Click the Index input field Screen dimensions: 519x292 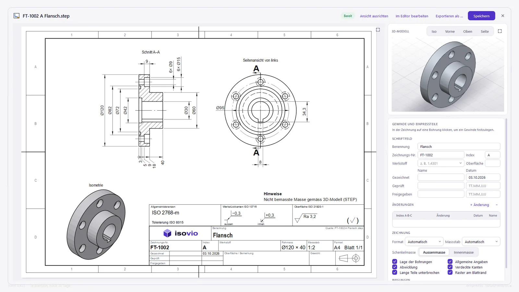[x=492, y=155]
